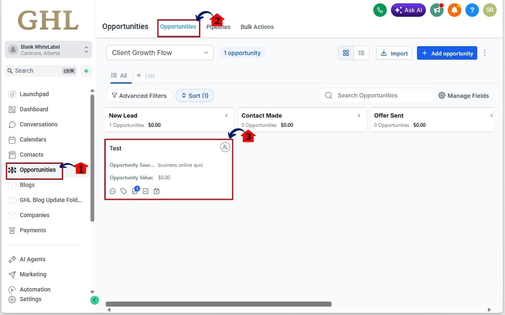Open notifications via the bell icon
Screen dimensions: 505x315
tap(454, 10)
